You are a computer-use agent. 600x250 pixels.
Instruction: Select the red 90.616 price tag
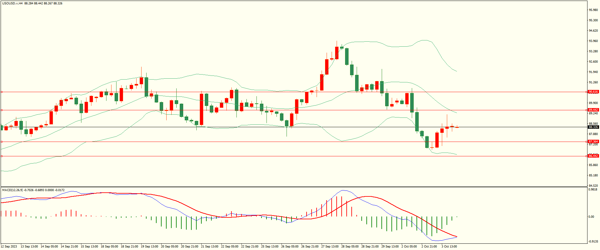coord(593,92)
